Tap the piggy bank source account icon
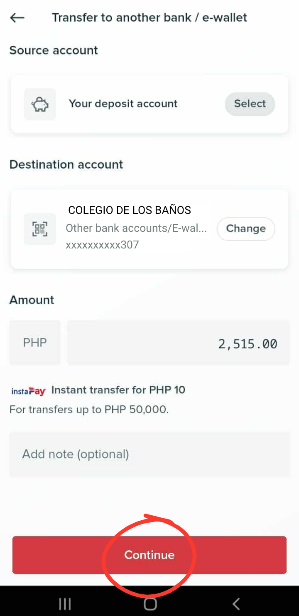The height and width of the screenshot is (616, 299). [40, 104]
